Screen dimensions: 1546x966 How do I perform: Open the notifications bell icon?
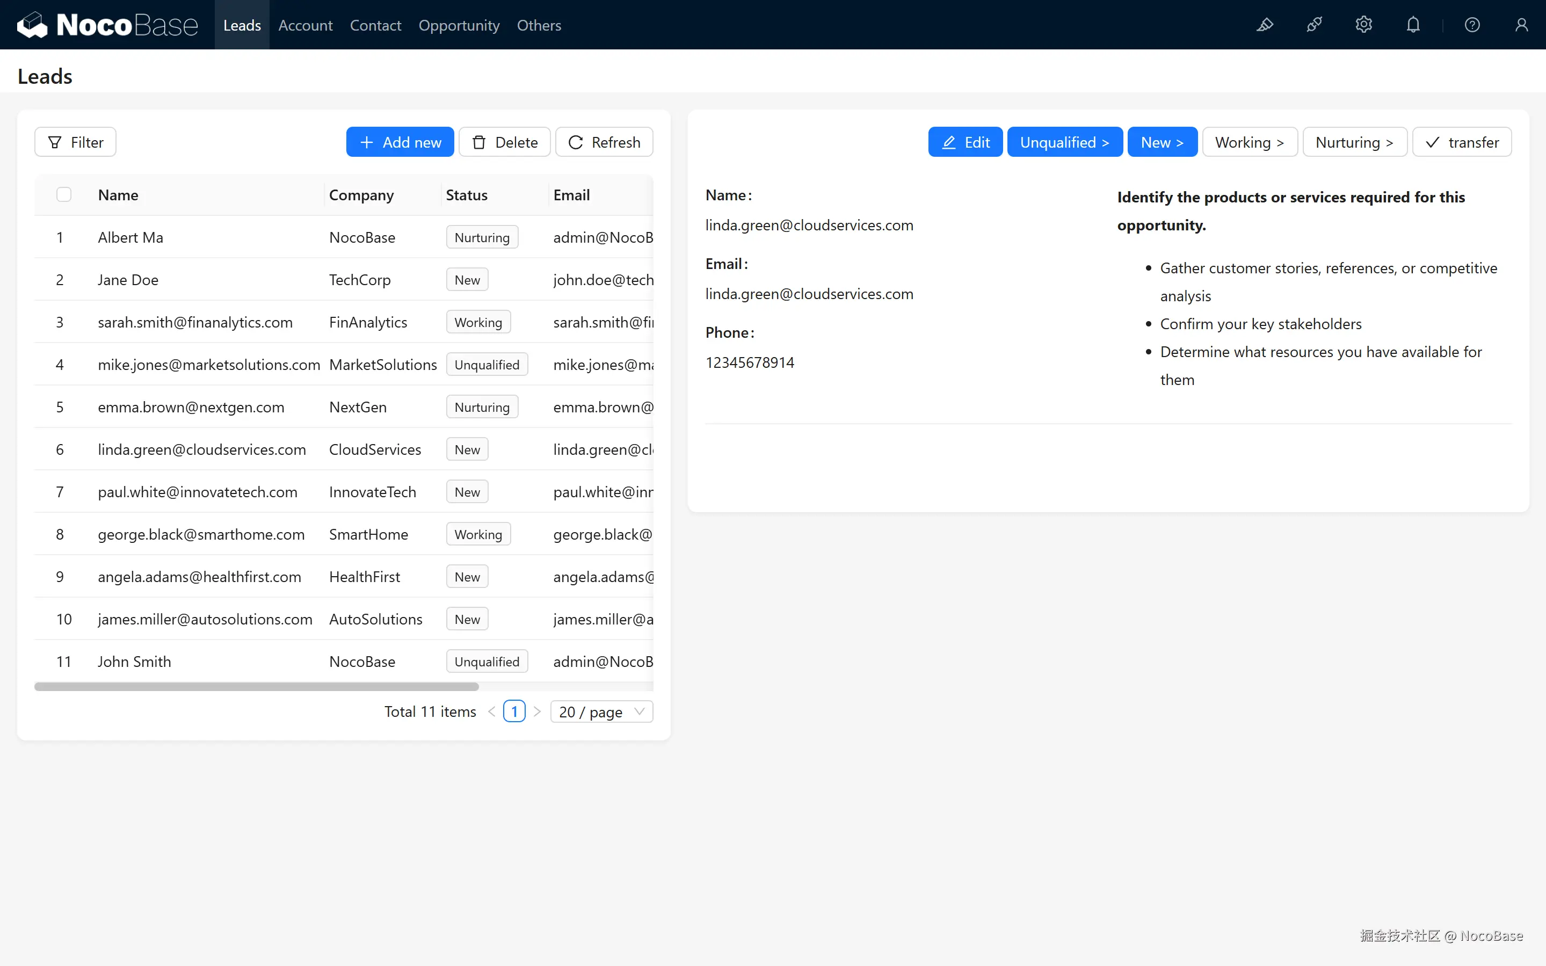pyautogui.click(x=1413, y=25)
